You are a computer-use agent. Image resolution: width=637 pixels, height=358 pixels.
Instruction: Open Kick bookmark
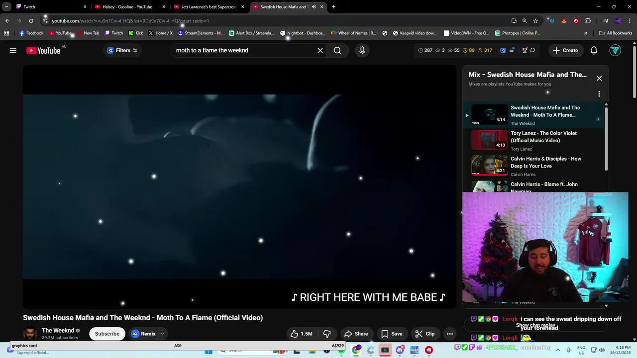click(135, 33)
